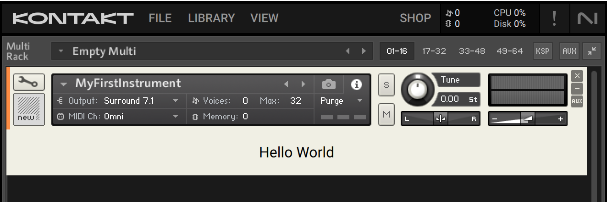Open the VIEW menu
Screen dimensions: 607x202
coord(264,18)
